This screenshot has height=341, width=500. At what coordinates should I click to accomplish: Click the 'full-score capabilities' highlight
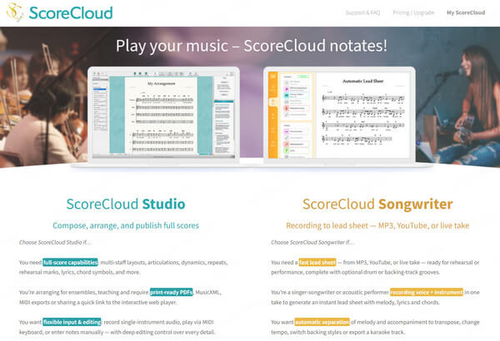click(70, 262)
